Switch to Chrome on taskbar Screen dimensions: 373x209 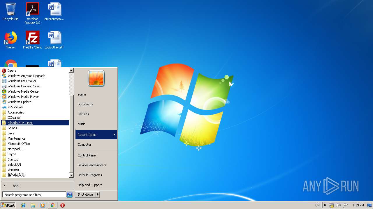[52, 205]
